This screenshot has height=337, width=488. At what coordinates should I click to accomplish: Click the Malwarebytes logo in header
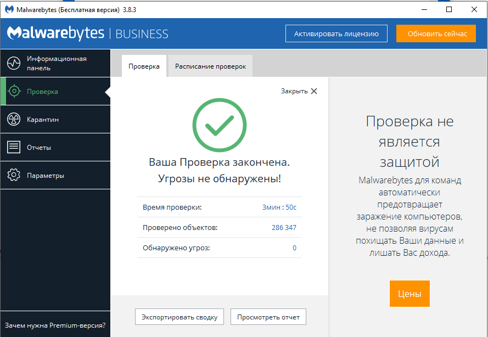tap(55, 33)
